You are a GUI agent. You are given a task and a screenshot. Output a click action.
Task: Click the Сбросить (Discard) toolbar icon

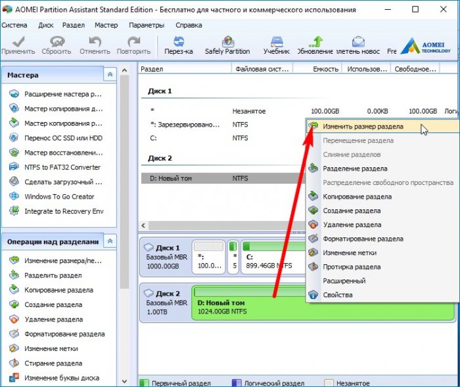click(x=57, y=45)
